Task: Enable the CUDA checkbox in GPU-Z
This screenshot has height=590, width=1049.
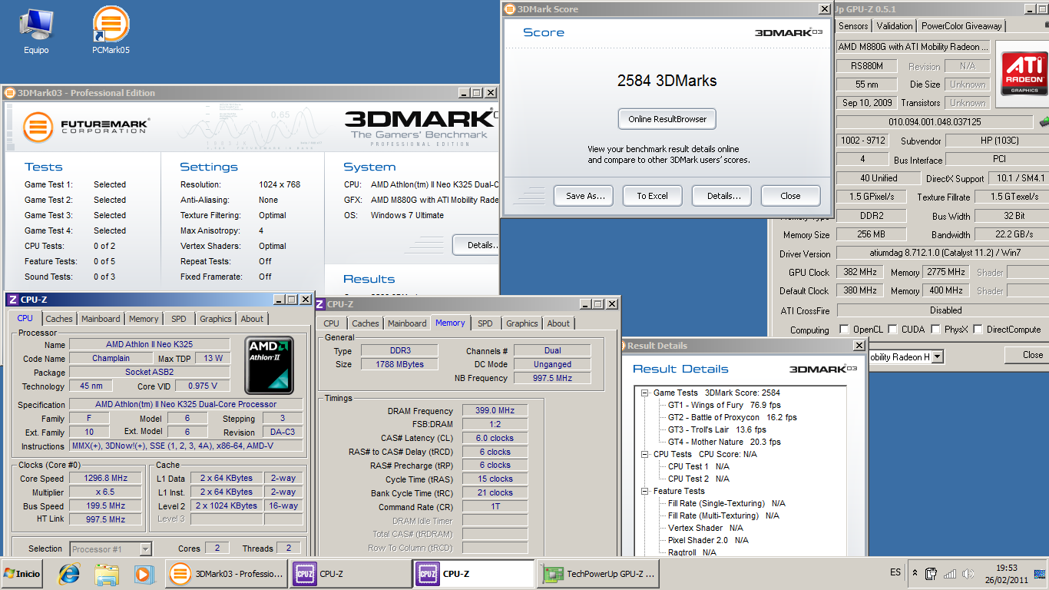Action: click(x=893, y=330)
